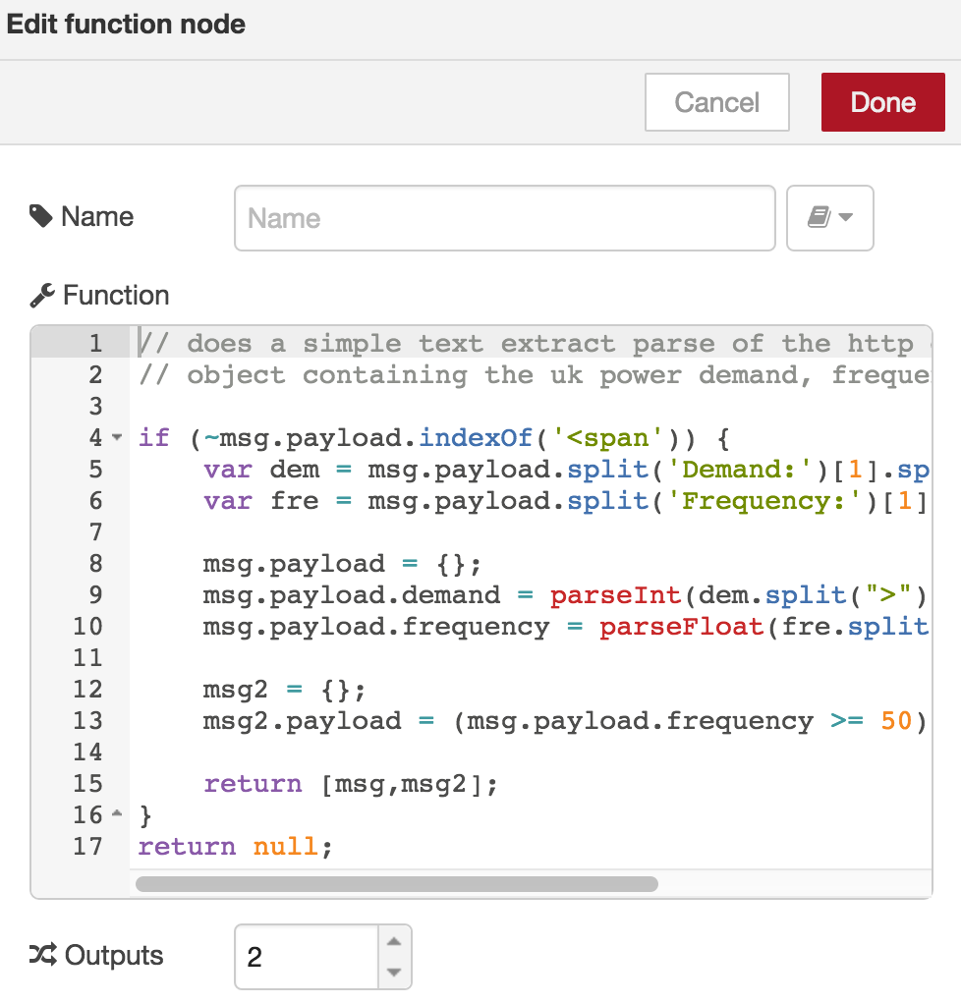Screen dimensions: 961x1004
Task: Click the horizontal scrollbar of code editor
Action: pyautogui.click(x=397, y=883)
